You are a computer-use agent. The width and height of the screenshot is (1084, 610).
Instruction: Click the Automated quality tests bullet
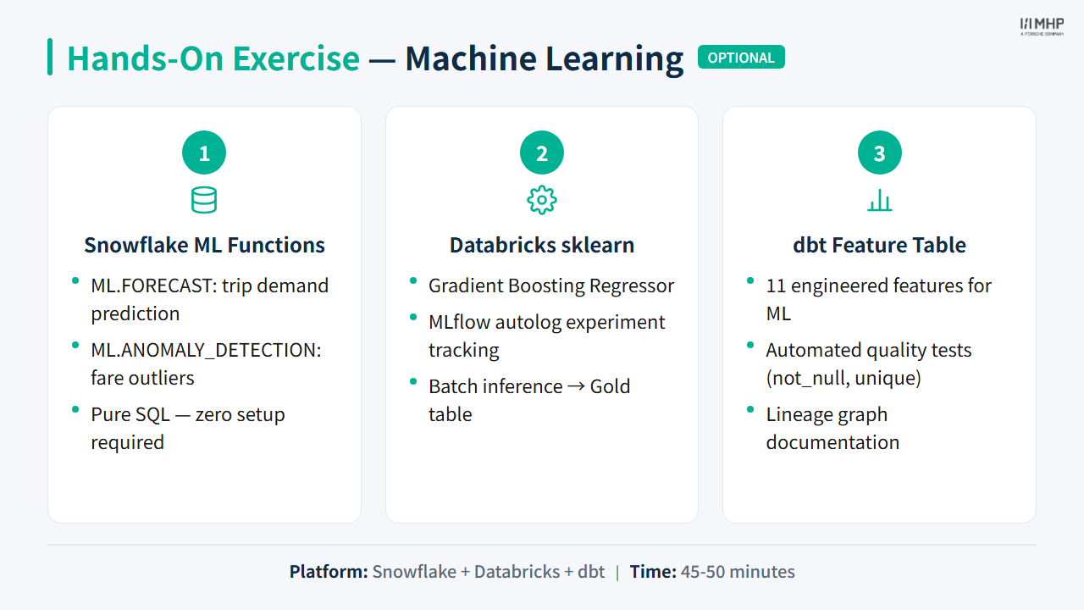point(869,364)
